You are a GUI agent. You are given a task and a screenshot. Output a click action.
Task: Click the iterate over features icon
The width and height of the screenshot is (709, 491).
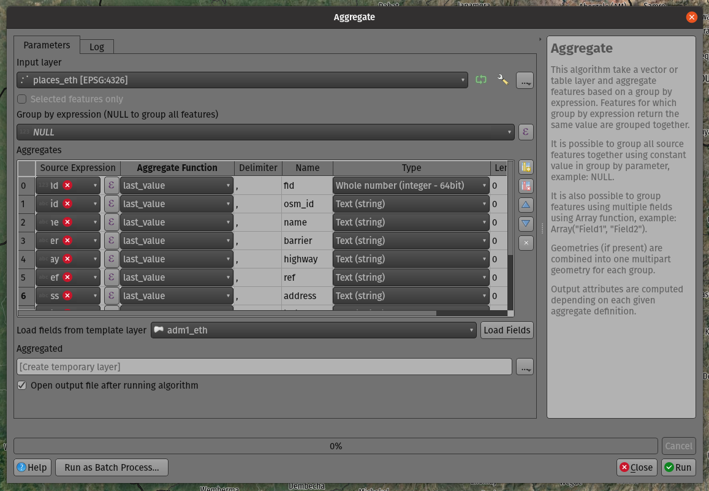click(481, 80)
